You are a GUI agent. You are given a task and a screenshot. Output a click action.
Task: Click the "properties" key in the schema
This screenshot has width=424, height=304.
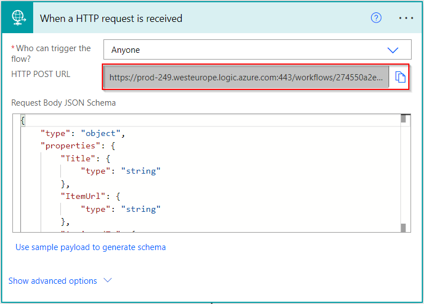[x=61, y=146]
